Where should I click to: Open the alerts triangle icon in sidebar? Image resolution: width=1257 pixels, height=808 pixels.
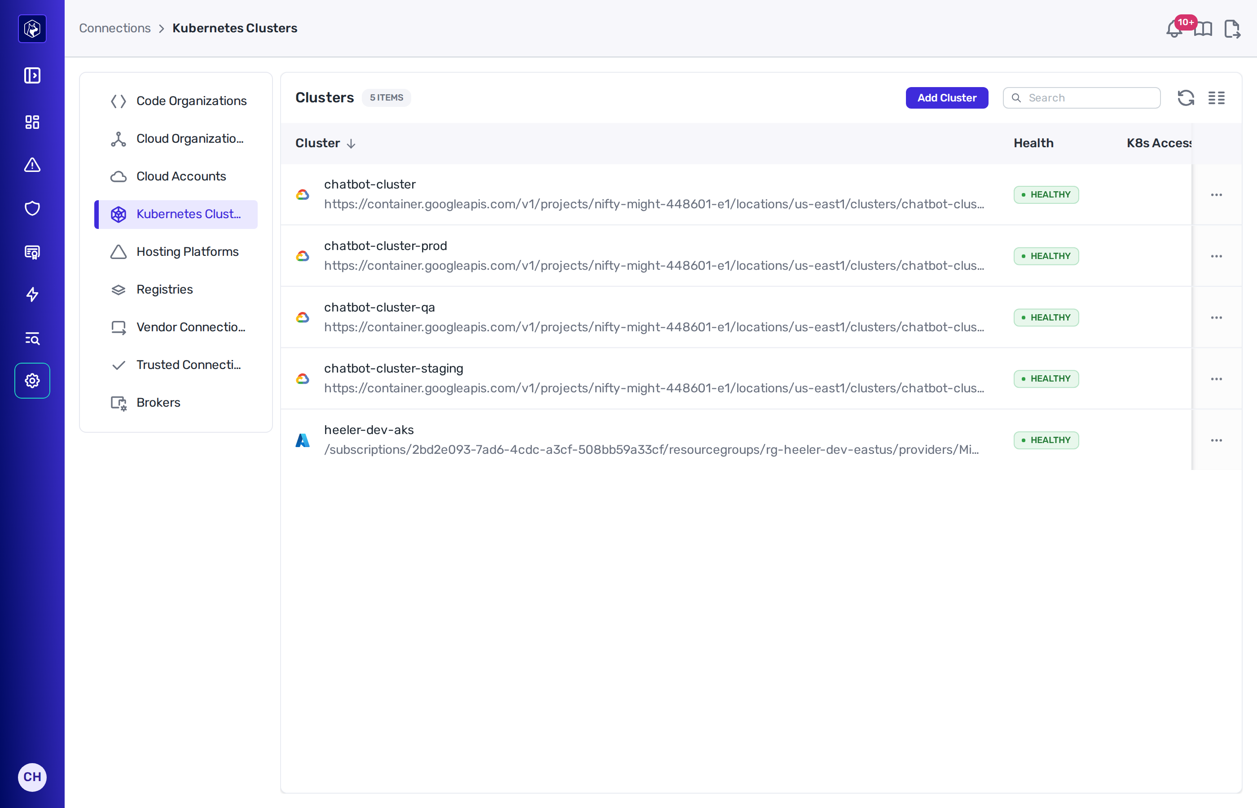[x=32, y=165]
